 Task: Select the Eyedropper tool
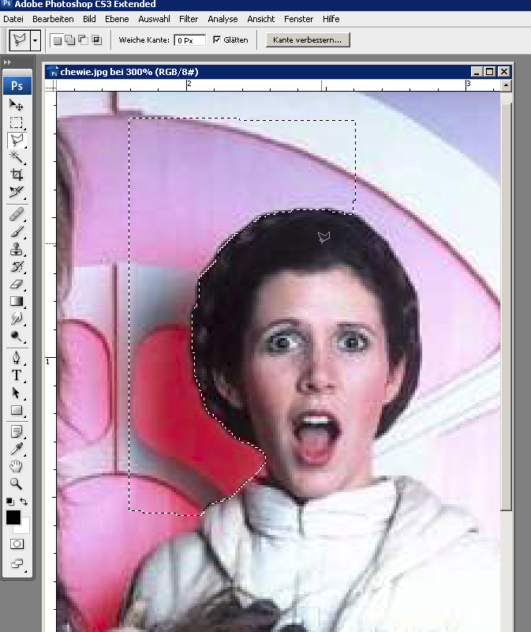tap(16, 449)
